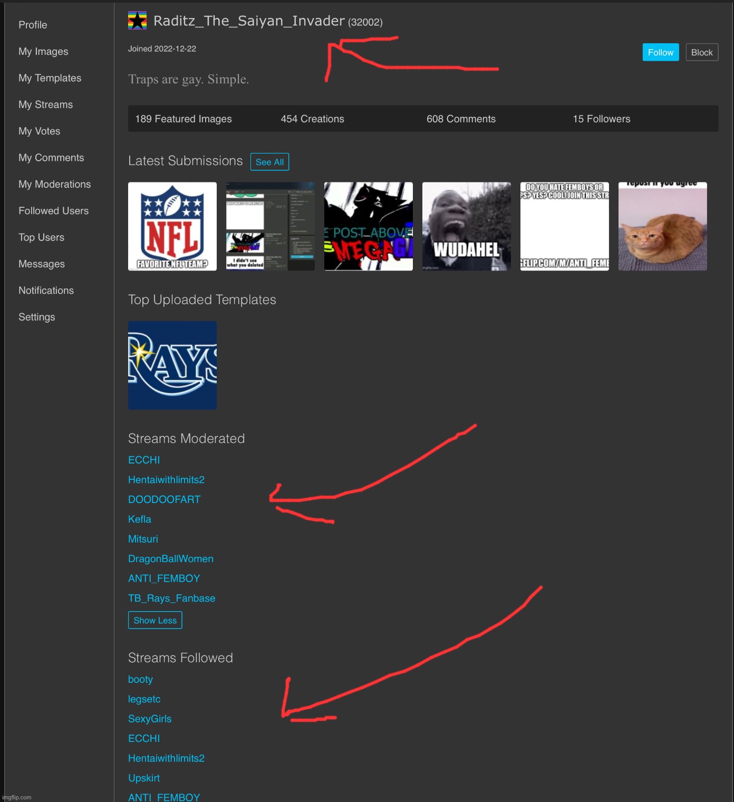Open Hentaiwithlimits2 under Streams Moderated
734x802 pixels.
coord(166,479)
